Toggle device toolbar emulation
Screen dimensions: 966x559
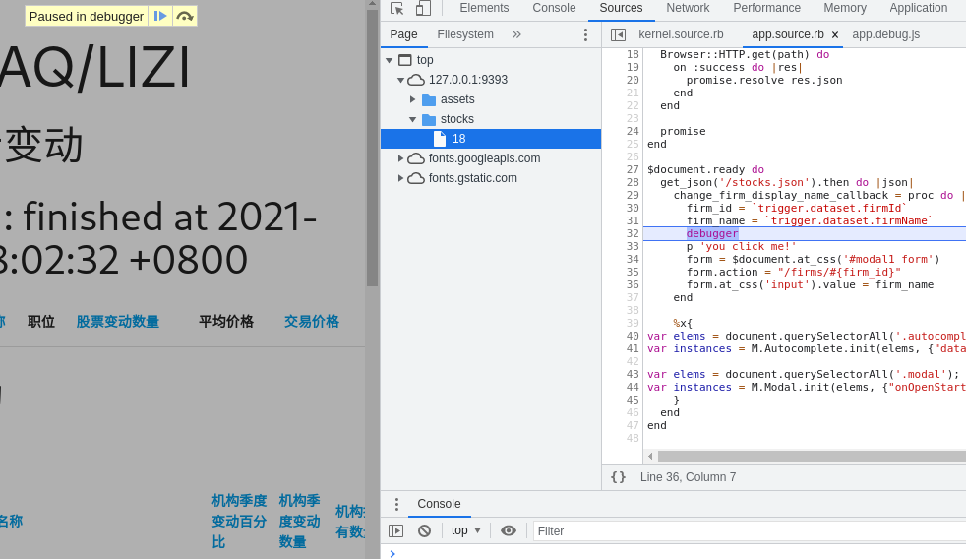point(423,8)
